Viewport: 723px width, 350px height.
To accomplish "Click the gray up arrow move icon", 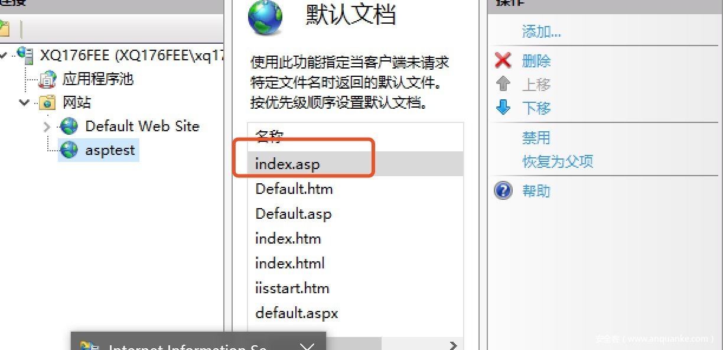I will pos(503,85).
